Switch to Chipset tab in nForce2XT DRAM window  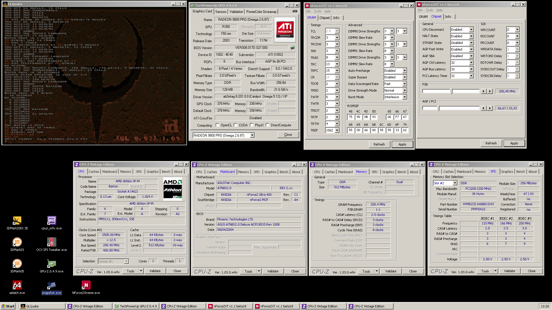[325, 18]
